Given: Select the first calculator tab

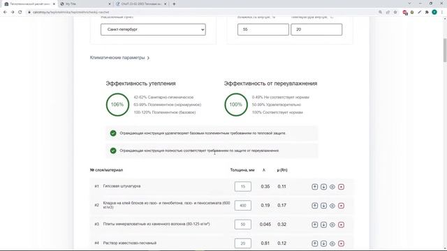Looking at the screenshot, I should pos(30,4).
